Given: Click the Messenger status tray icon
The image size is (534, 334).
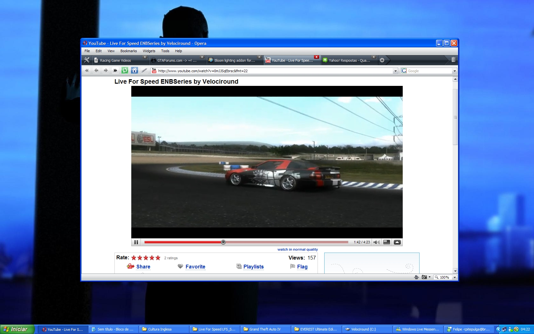Looking at the screenshot, I should (510, 329).
